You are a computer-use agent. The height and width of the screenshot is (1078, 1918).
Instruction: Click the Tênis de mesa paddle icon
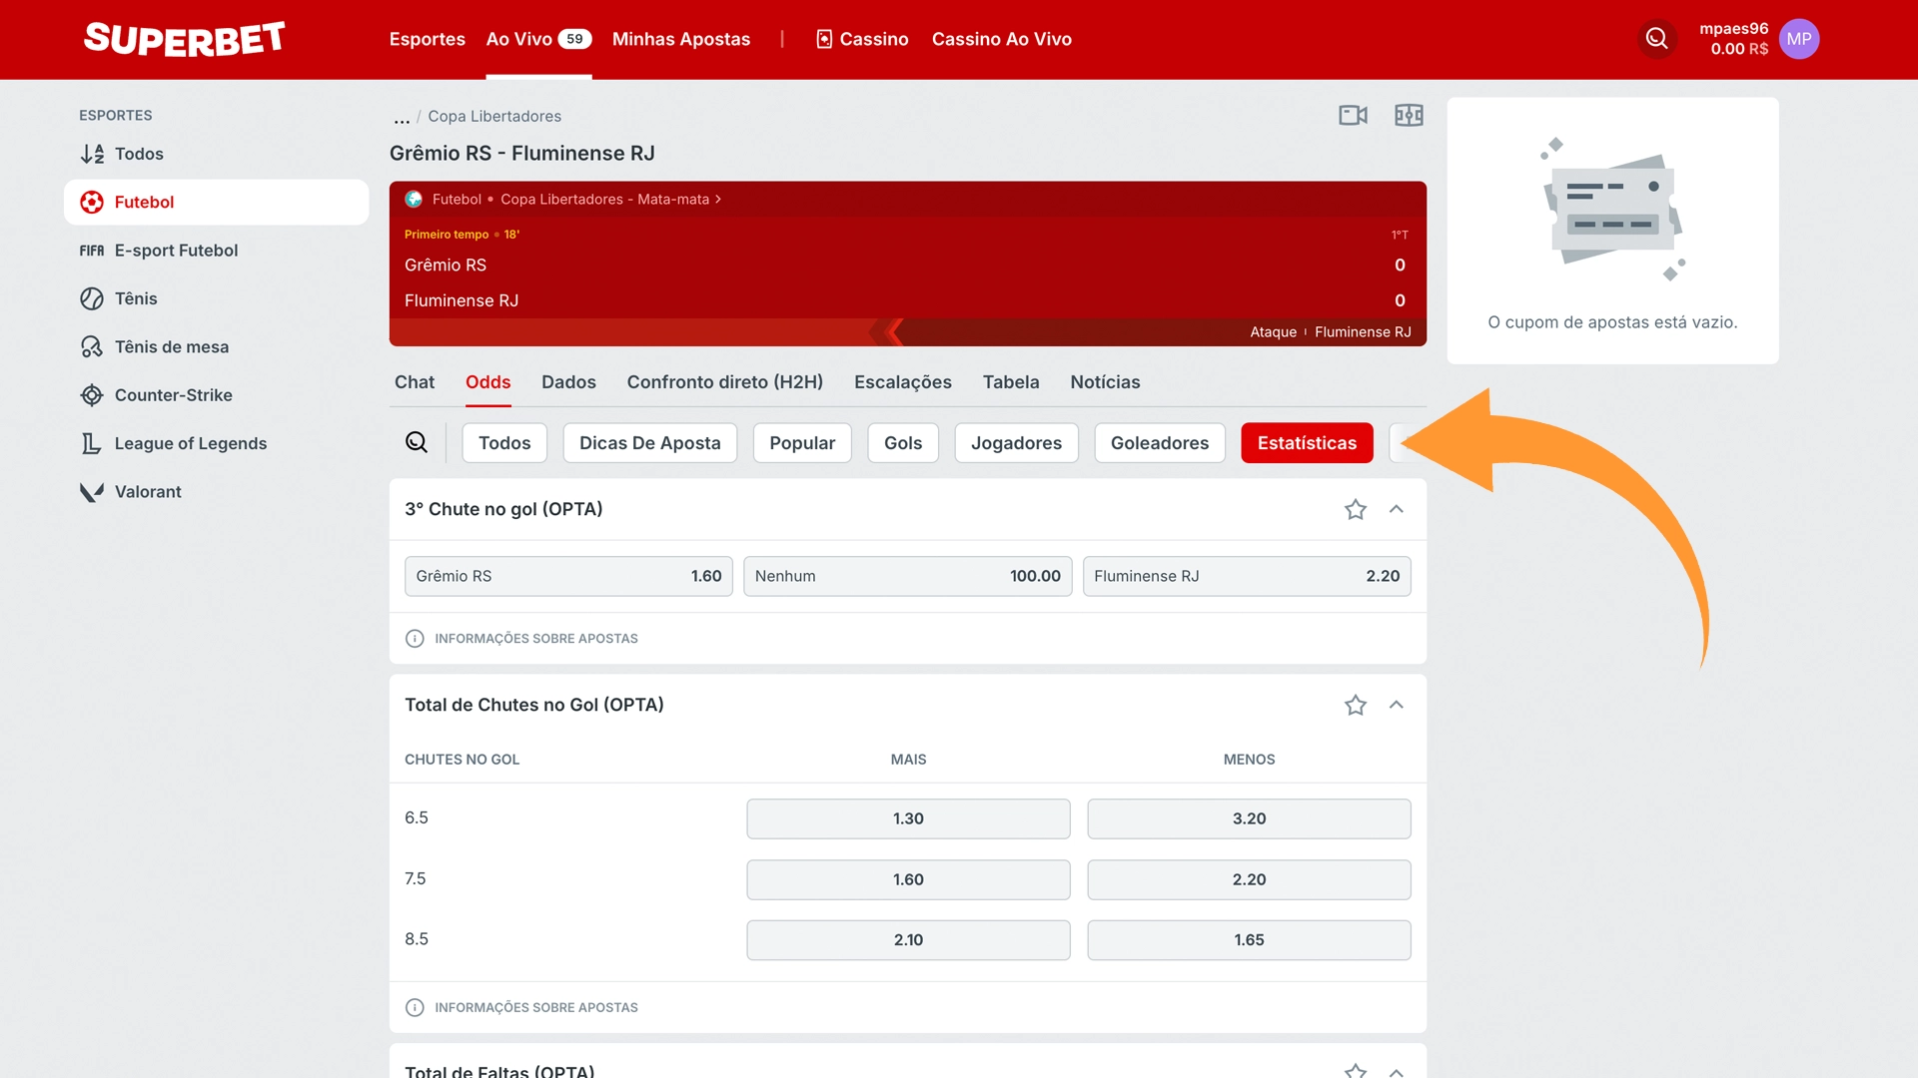[x=92, y=347]
